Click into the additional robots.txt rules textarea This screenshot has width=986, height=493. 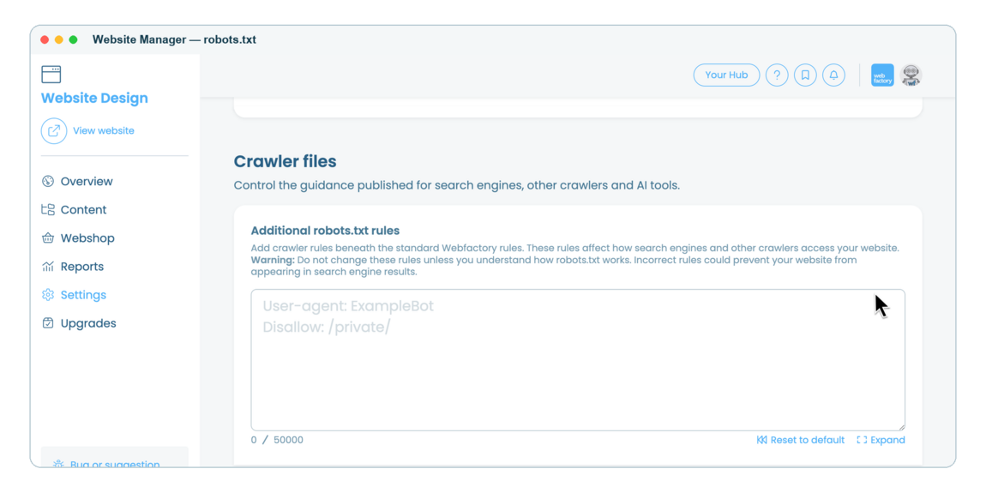(578, 360)
